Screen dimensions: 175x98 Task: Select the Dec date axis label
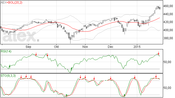coord(111,47)
